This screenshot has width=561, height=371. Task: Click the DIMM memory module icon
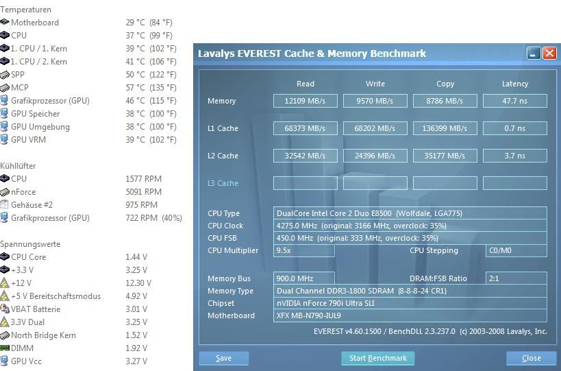point(5,348)
